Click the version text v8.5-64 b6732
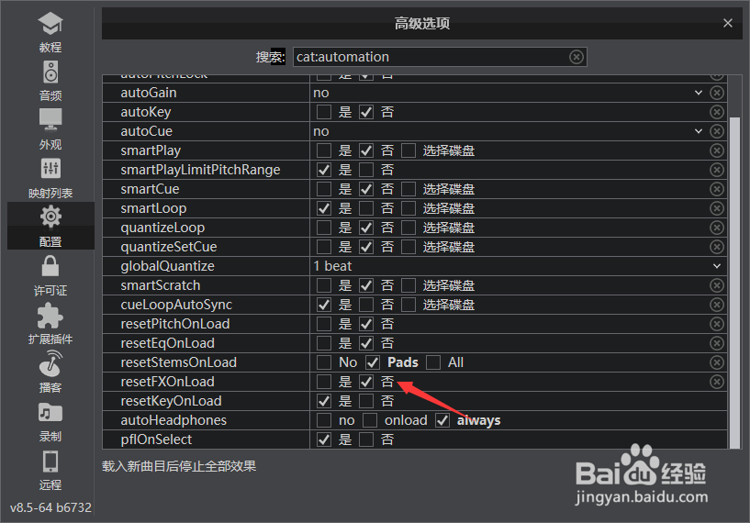 coord(50,507)
